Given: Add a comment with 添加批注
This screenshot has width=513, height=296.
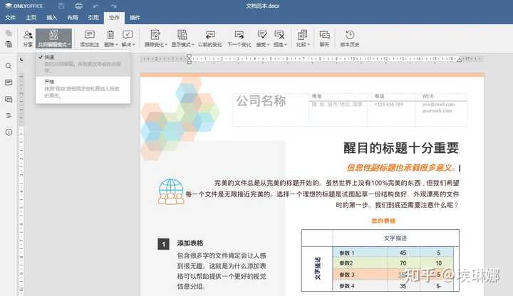Looking at the screenshot, I should point(89,38).
